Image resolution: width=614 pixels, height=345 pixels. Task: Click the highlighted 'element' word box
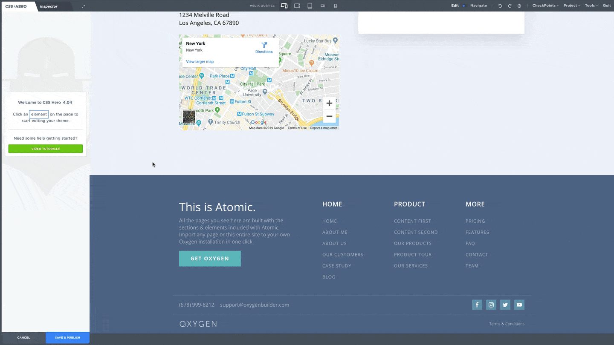point(39,114)
